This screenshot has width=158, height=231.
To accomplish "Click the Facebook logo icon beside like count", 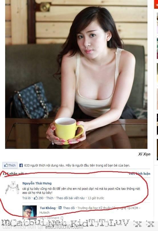I will (x=21, y=165).
